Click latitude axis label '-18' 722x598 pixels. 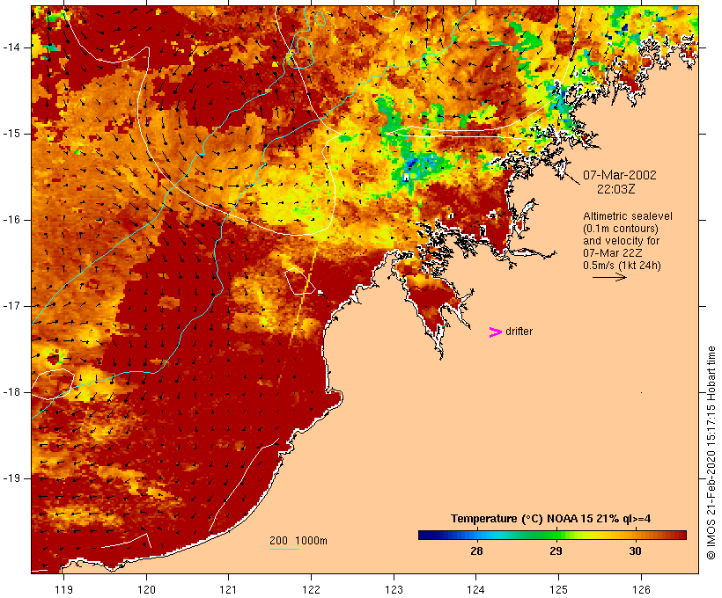click(11, 392)
